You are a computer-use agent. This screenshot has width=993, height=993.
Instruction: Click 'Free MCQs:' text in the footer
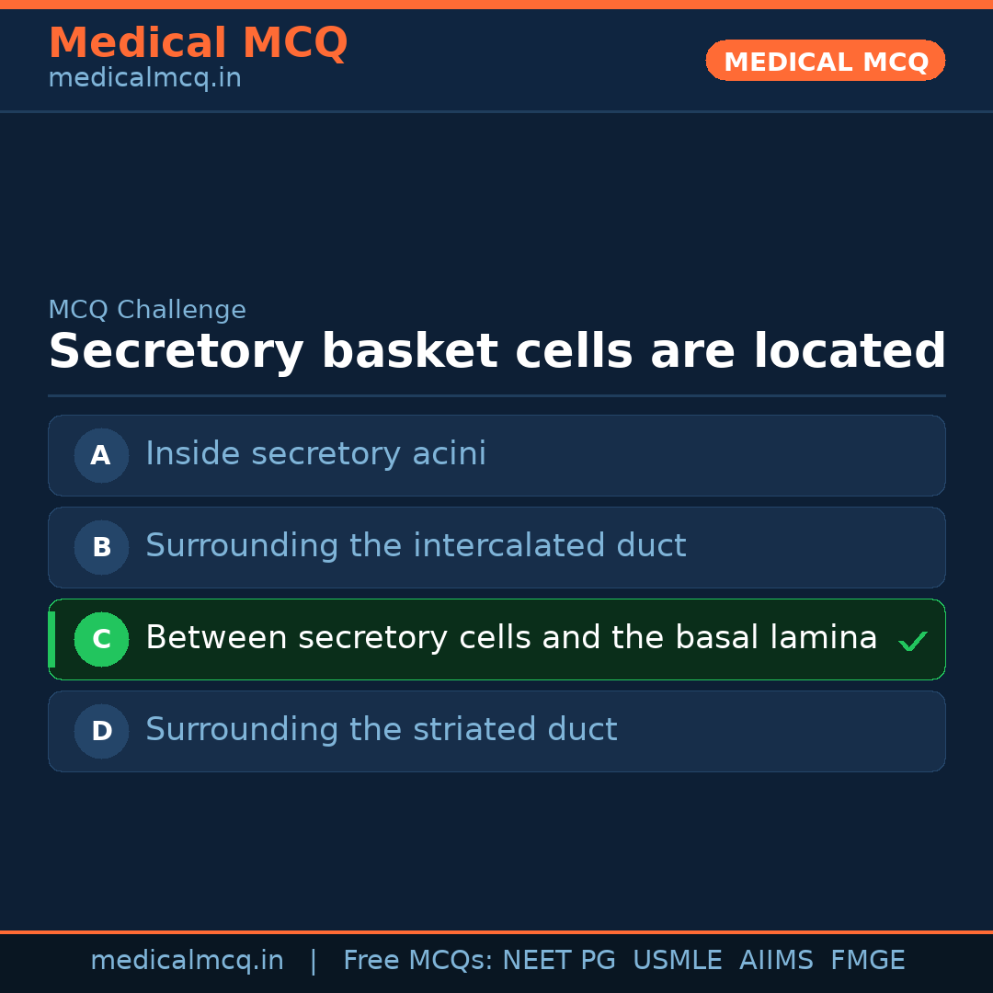[418, 961]
